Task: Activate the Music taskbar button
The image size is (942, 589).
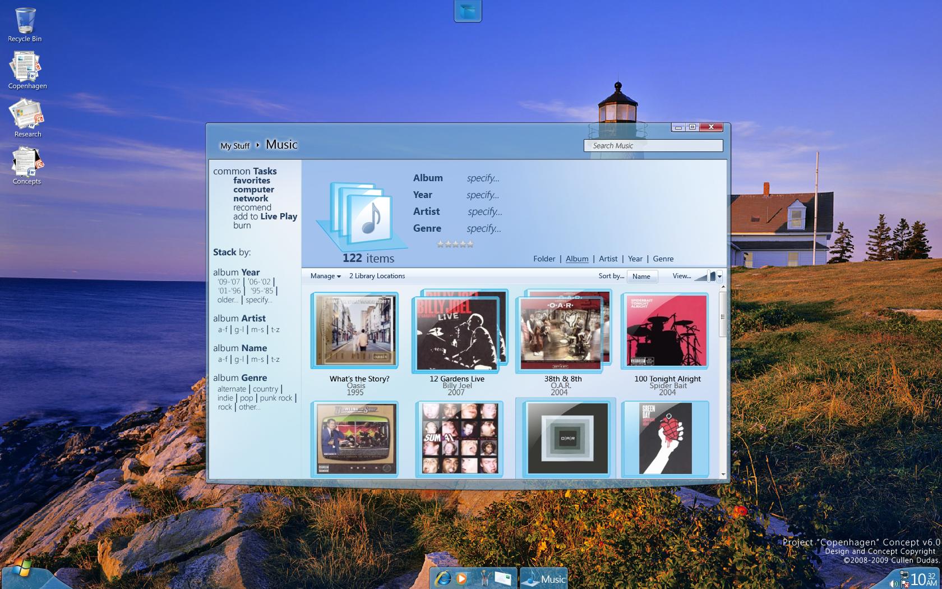Action: pyautogui.click(x=544, y=578)
